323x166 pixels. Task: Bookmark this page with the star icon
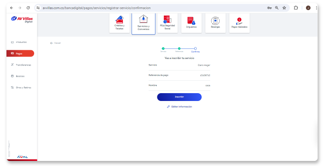[284, 8]
